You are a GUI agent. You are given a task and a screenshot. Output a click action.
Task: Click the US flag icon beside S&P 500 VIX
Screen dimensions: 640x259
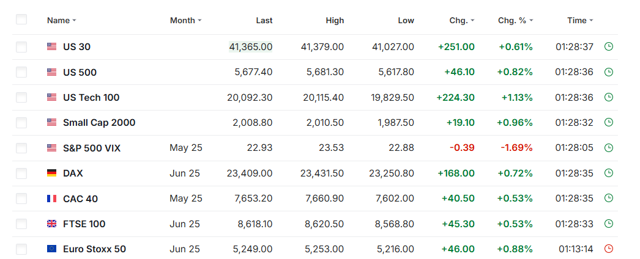point(52,148)
